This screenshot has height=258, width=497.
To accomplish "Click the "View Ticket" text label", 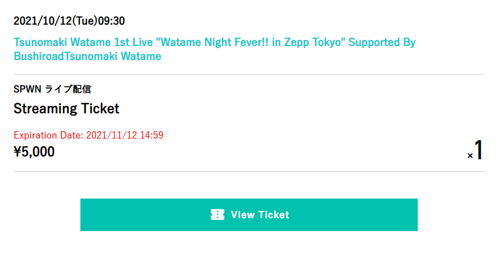I will [260, 215].
